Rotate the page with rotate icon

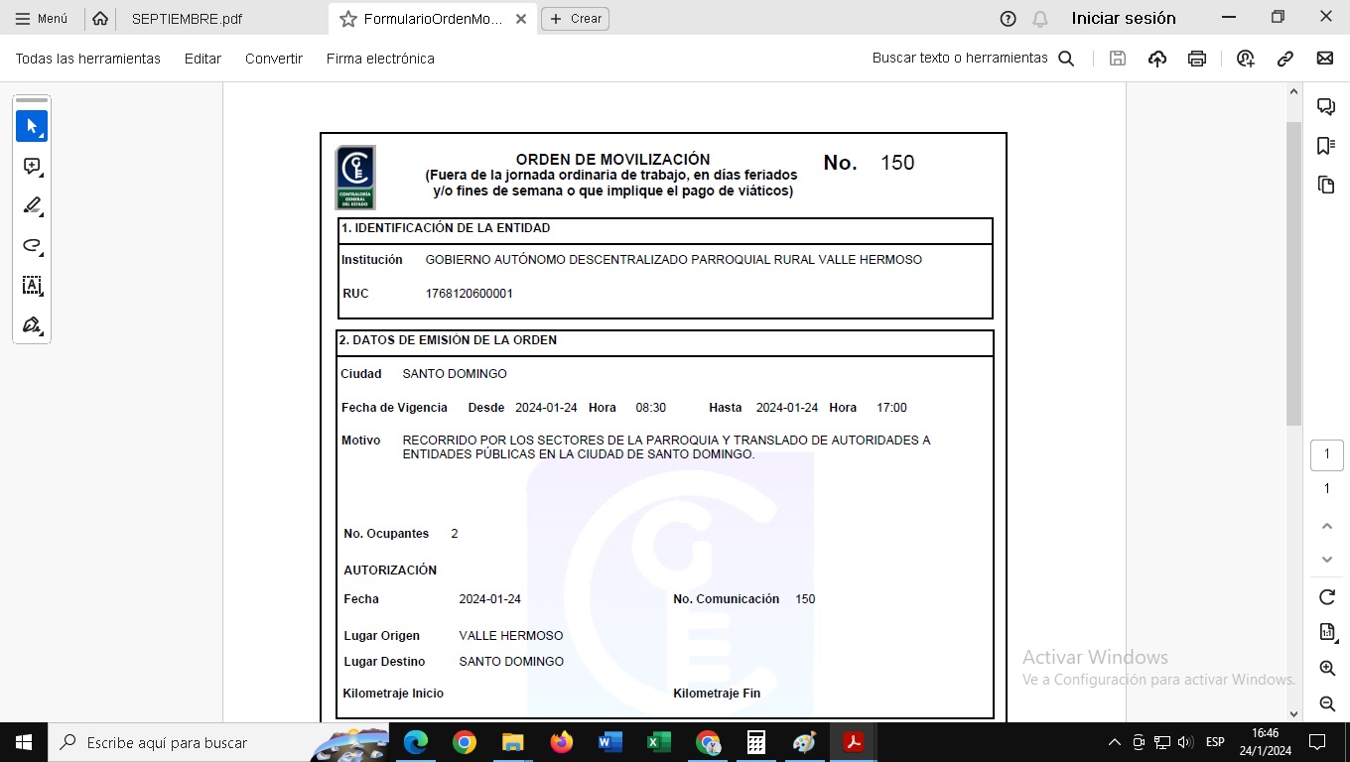coord(1326,596)
